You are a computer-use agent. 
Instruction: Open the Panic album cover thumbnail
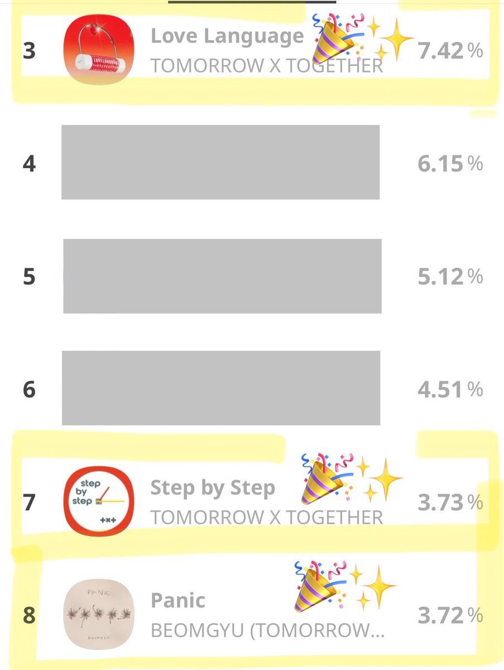(99, 614)
